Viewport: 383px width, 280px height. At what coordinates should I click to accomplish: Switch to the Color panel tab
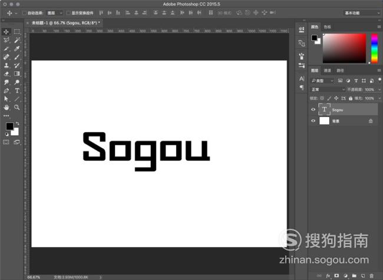[315, 26]
